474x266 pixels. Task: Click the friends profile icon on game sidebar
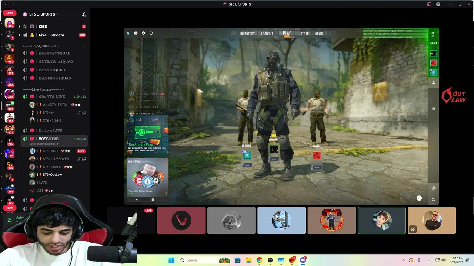click(x=434, y=83)
